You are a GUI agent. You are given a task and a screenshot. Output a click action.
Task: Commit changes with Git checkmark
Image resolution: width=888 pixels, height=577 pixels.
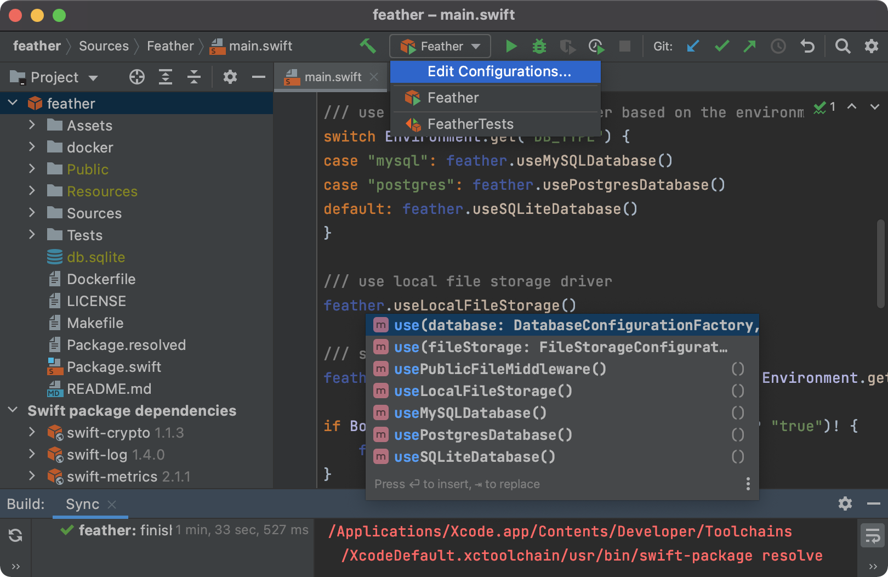(x=722, y=46)
